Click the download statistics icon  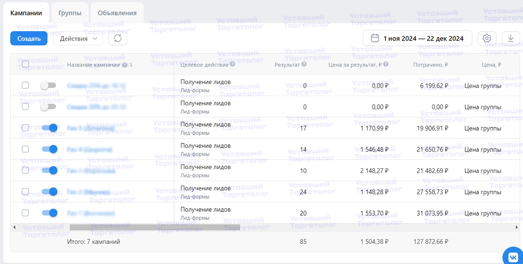(x=511, y=38)
